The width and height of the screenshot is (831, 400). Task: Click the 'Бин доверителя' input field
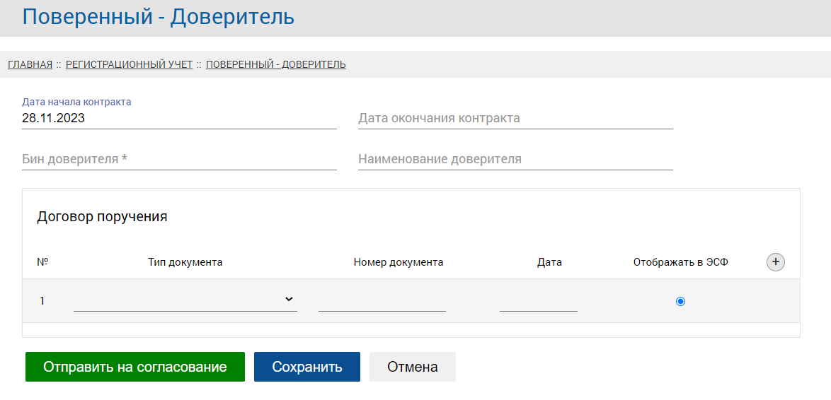pos(178,160)
